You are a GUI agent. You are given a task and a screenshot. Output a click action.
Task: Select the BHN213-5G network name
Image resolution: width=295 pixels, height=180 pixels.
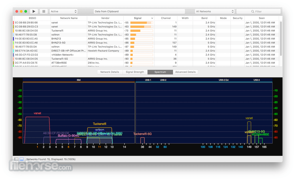click(x=58, y=43)
